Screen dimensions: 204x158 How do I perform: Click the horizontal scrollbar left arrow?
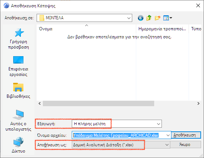[40, 103]
